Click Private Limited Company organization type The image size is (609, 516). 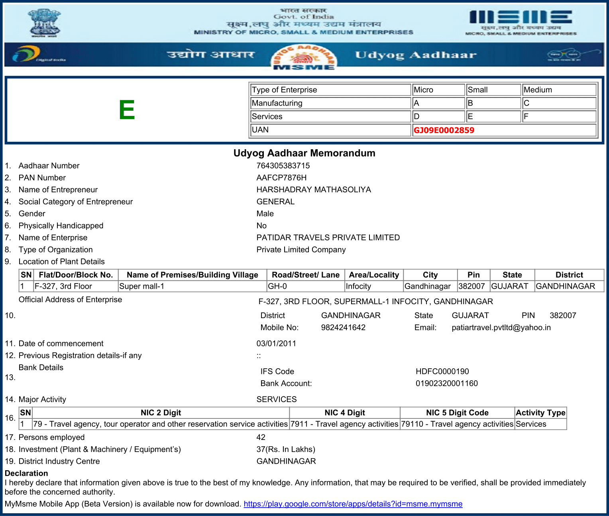coord(301,250)
